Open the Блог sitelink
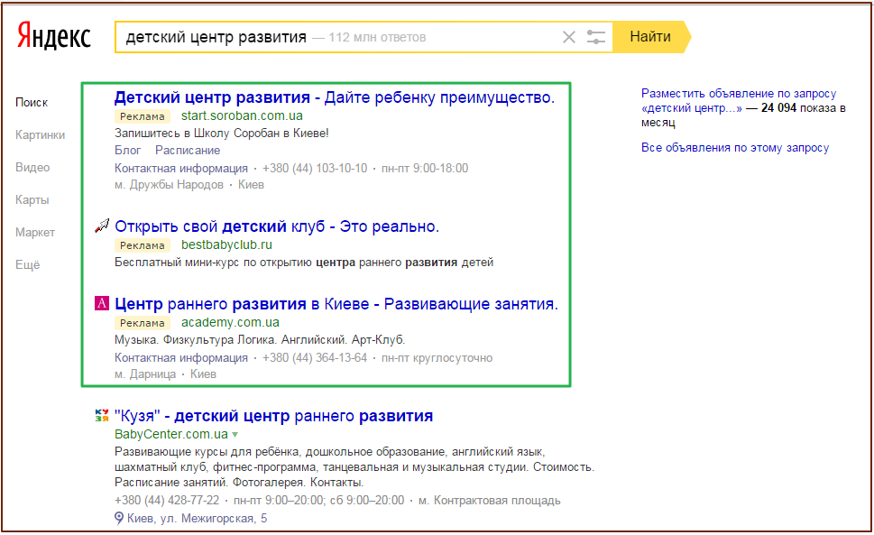874x535 pixels. [x=128, y=151]
